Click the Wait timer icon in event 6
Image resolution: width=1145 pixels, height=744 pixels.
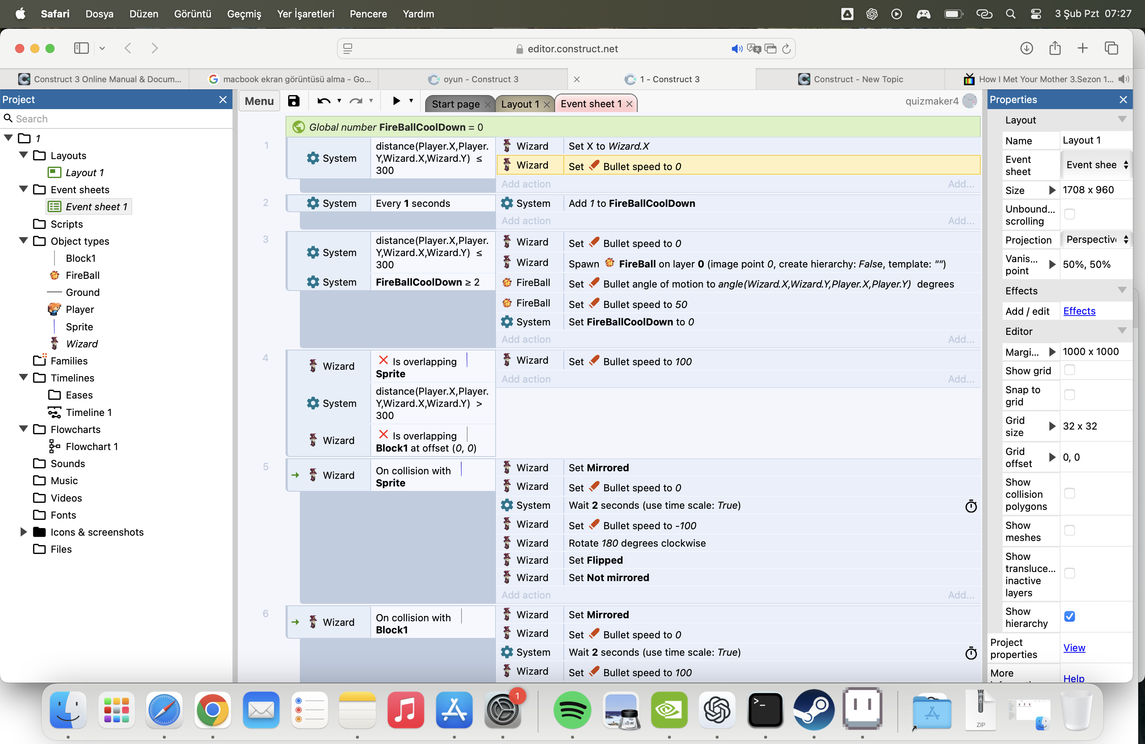point(971,653)
